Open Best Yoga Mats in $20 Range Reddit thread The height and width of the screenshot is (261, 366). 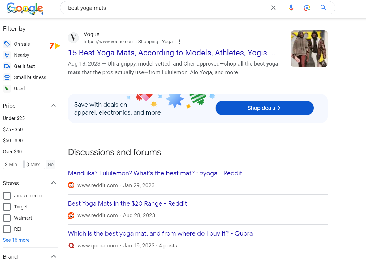tap(127, 203)
